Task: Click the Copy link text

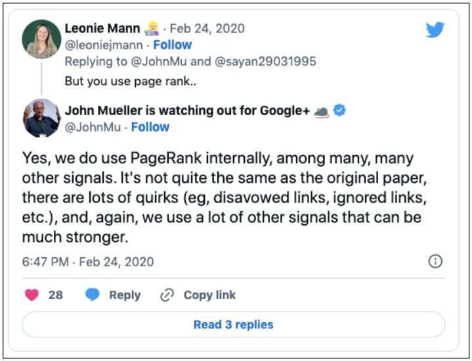Action: (x=209, y=295)
